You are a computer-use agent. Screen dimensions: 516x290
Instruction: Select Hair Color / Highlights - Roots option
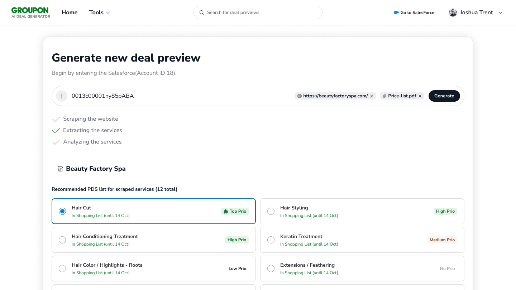(x=62, y=269)
